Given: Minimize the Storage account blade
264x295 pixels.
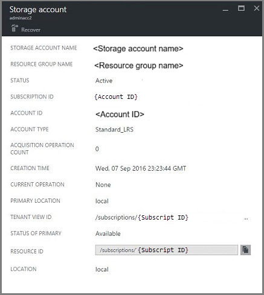Looking at the screenshot, I should pyautogui.click(x=225, y=10).
